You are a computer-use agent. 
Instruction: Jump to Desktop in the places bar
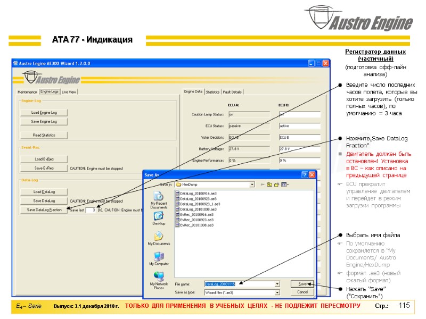(x=159, y=219)
